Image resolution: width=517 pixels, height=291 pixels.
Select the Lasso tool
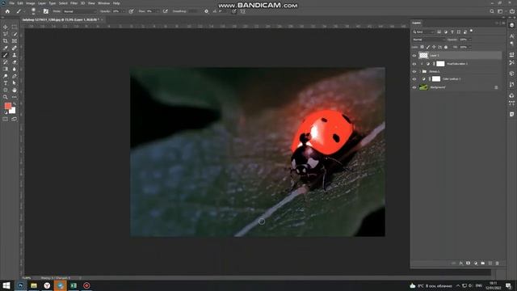6,34
